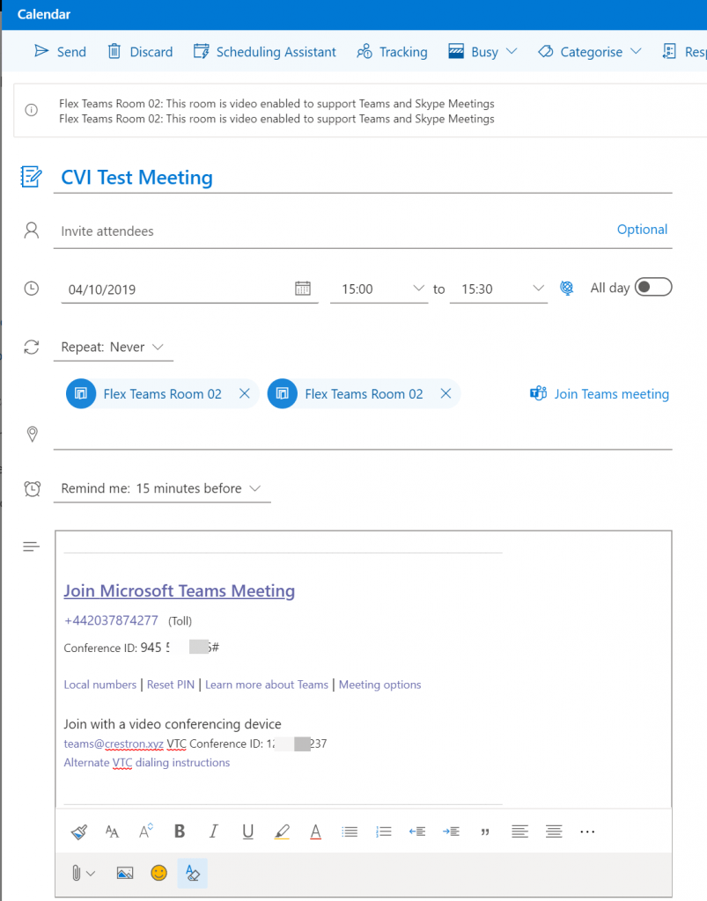Click Join Teams meeting link

pos(600,394)
